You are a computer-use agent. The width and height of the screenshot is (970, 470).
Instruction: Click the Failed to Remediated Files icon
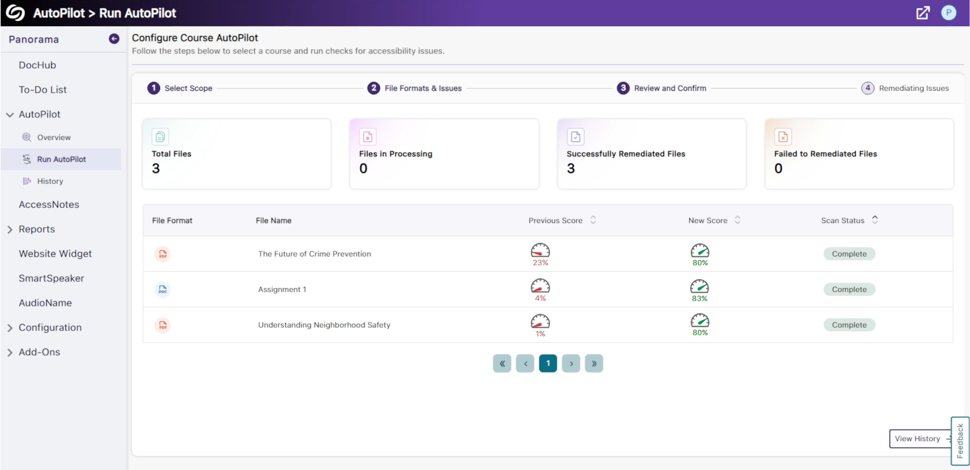tap(782, 137)
